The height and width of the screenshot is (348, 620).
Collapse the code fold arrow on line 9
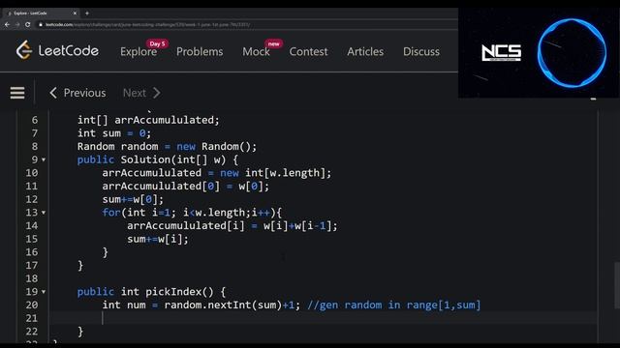click(x=44, y=159)
